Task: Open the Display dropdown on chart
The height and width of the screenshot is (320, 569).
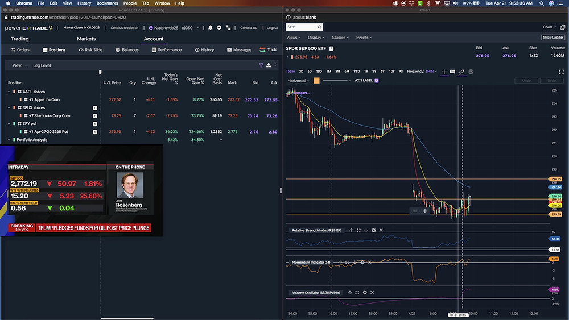Action: click(x=316, y=38)
